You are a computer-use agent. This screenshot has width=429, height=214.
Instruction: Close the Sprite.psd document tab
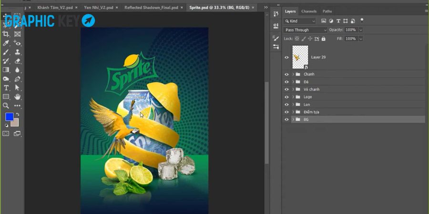tap(253, 8)
